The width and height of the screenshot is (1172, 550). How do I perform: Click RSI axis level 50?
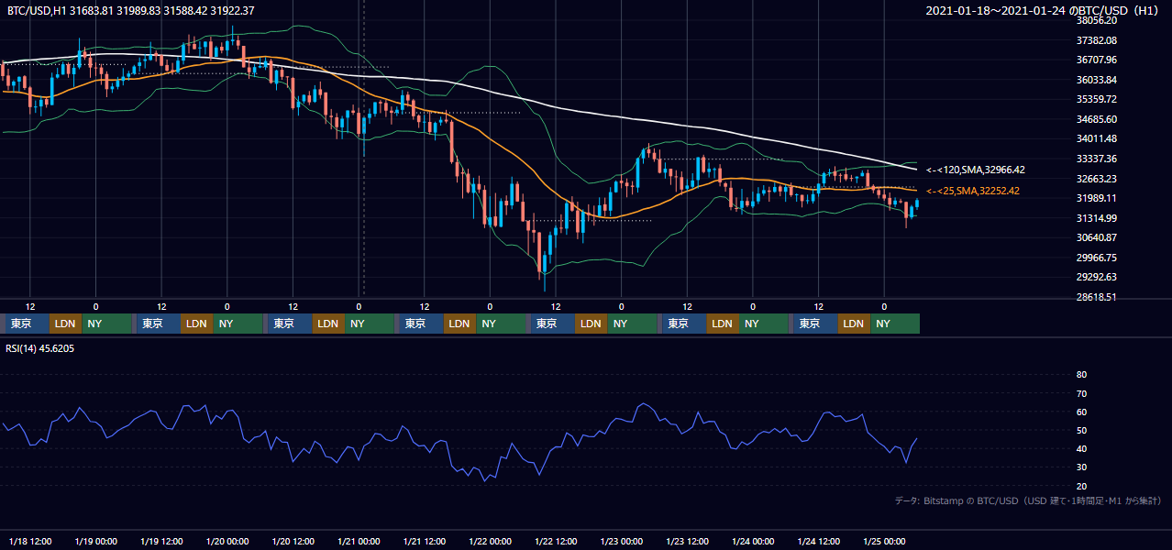coord(1081,430)
